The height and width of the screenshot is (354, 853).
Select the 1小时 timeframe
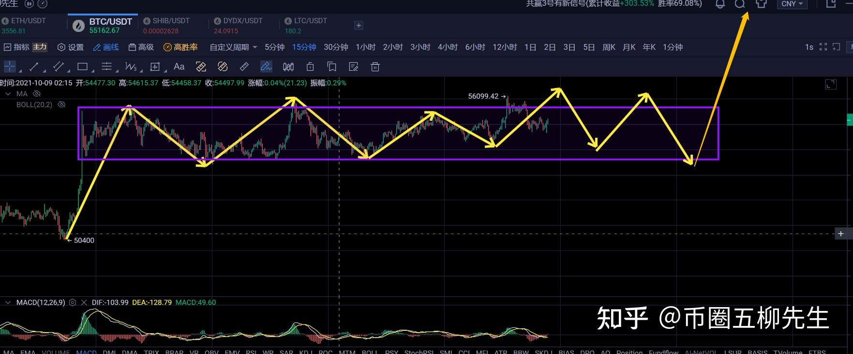[x=365, y=47]
